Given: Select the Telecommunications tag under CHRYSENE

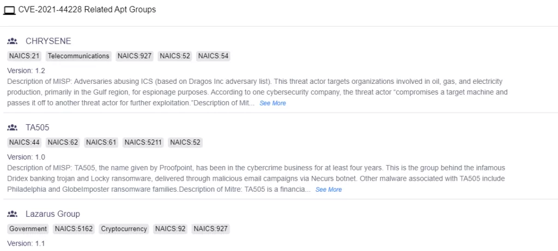Looking at the screenshot, I should coord(78,56).
